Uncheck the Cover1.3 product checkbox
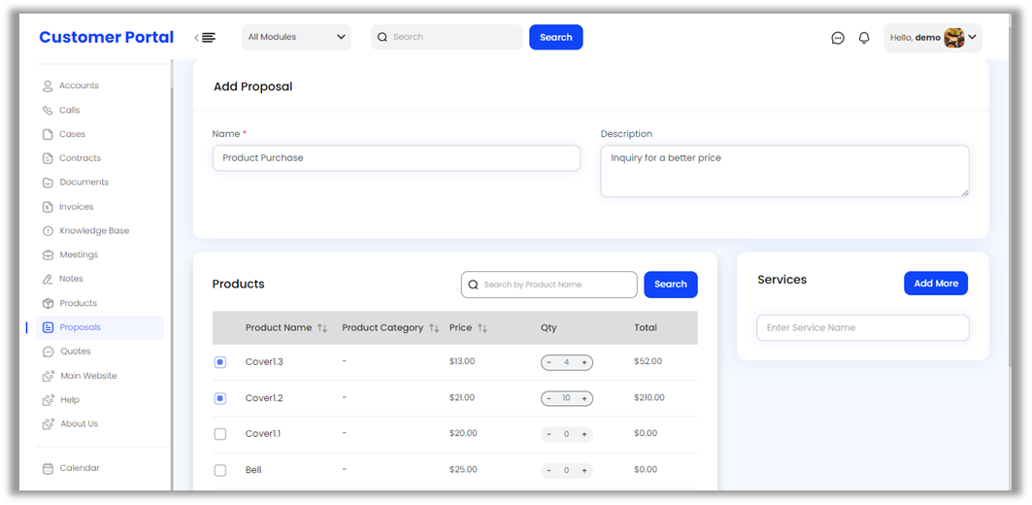1032x505 pixels. pyautogui.click(x=220, y=362)
